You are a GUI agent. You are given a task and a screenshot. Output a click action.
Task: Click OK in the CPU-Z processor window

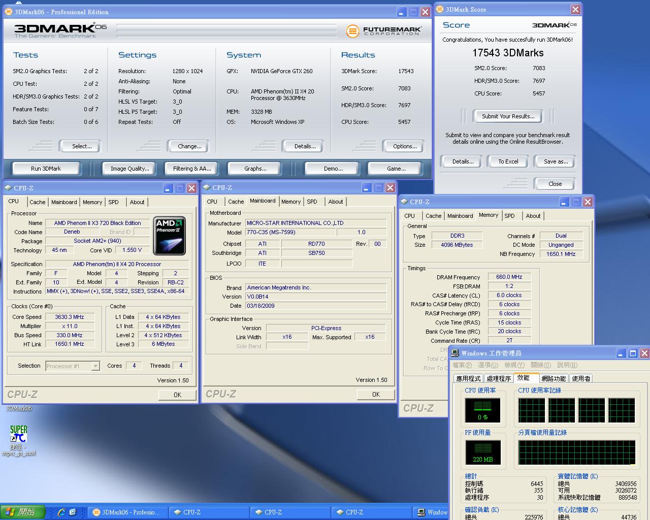coord(177,395)
